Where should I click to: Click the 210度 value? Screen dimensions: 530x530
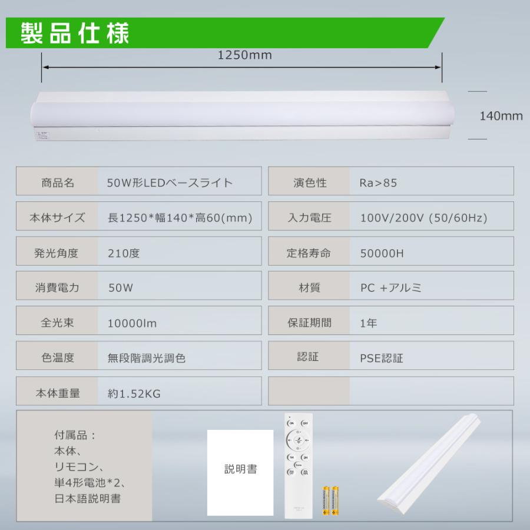pyautogui.click(x=124, y=253)
